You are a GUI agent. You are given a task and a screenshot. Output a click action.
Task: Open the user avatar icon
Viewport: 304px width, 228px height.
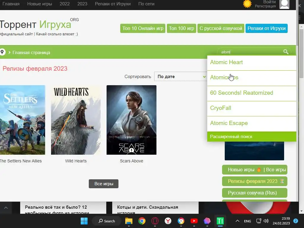[284, 4]
